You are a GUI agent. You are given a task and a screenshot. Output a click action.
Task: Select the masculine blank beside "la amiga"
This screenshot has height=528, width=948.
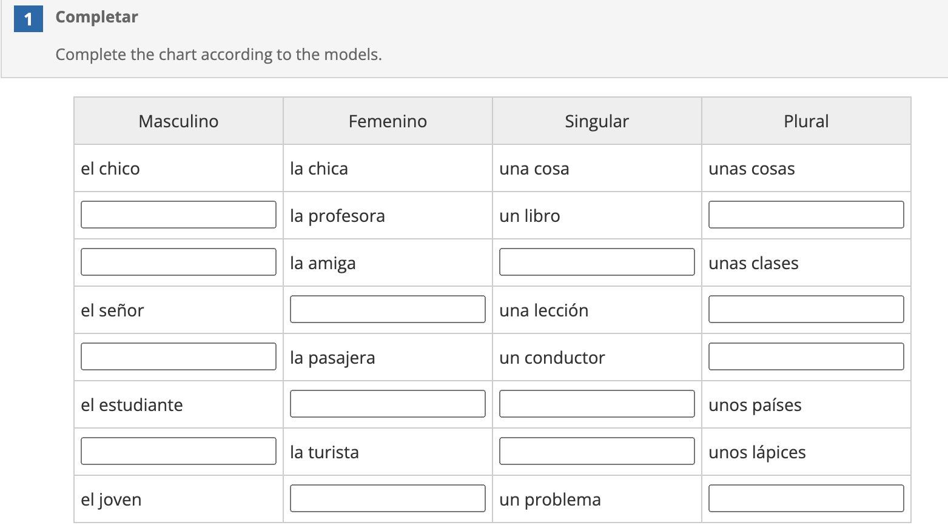[x=178, y=262]
